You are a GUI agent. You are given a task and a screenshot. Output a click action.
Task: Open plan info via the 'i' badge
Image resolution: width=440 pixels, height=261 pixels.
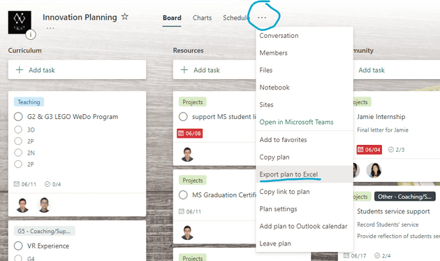(x=31, y=34)
